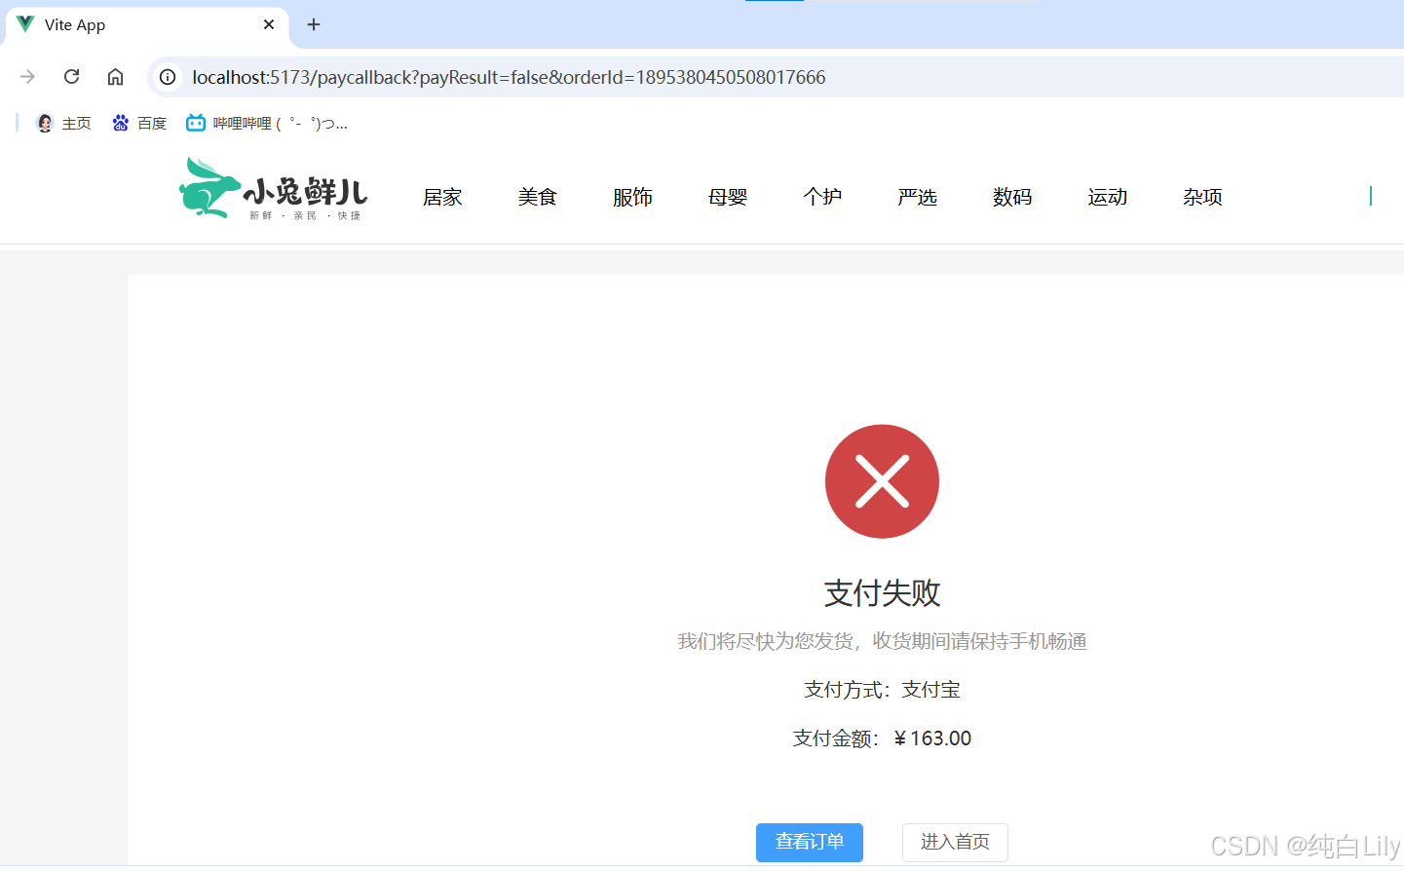Select the 数码 category
The width and height of the screenshot is (1404, 871).
[1011, 197]
